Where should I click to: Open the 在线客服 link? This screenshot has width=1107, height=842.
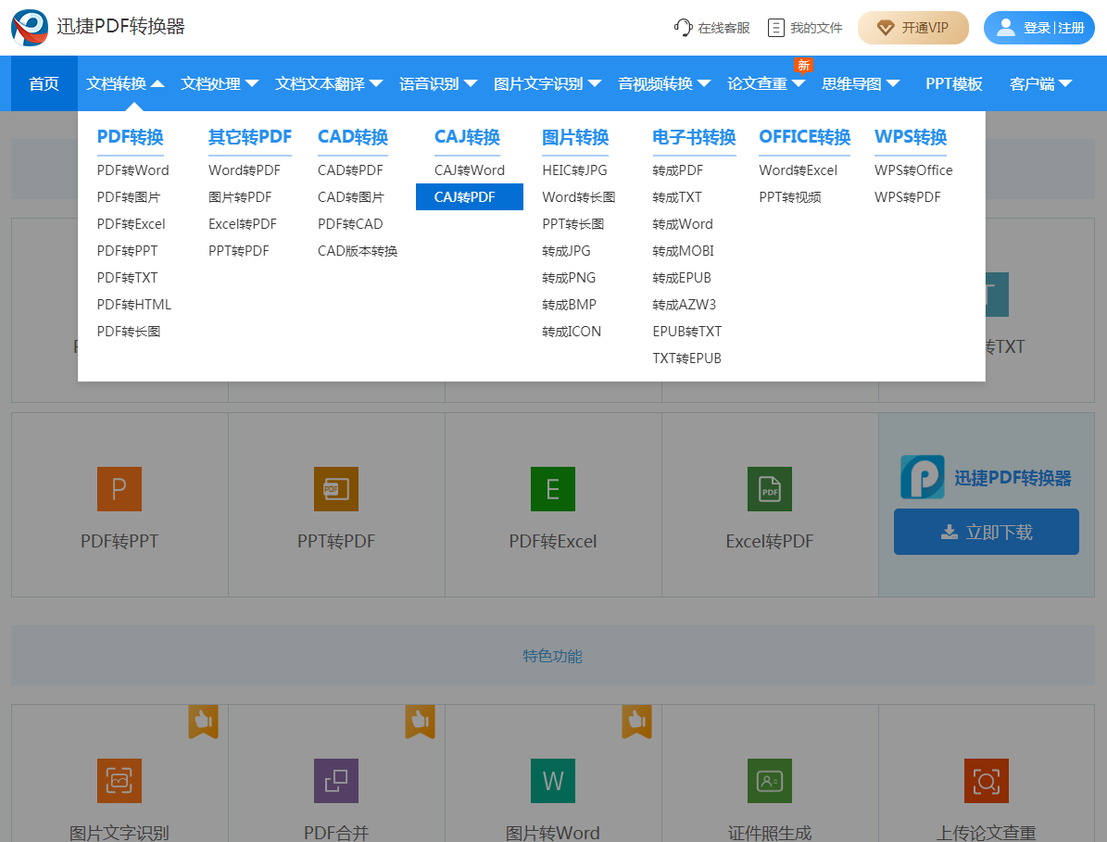711,28
